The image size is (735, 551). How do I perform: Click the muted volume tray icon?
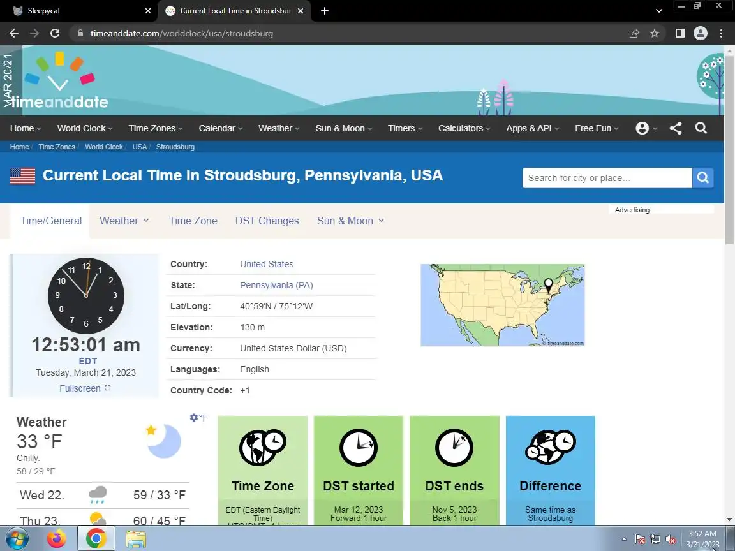(x=671, y=540)
